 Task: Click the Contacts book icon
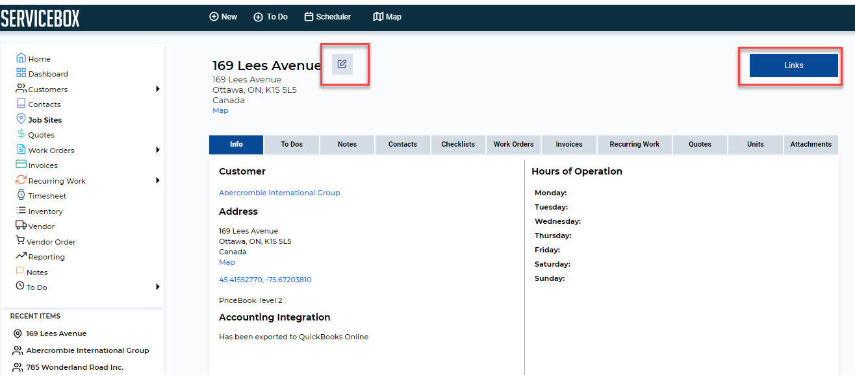21,104
